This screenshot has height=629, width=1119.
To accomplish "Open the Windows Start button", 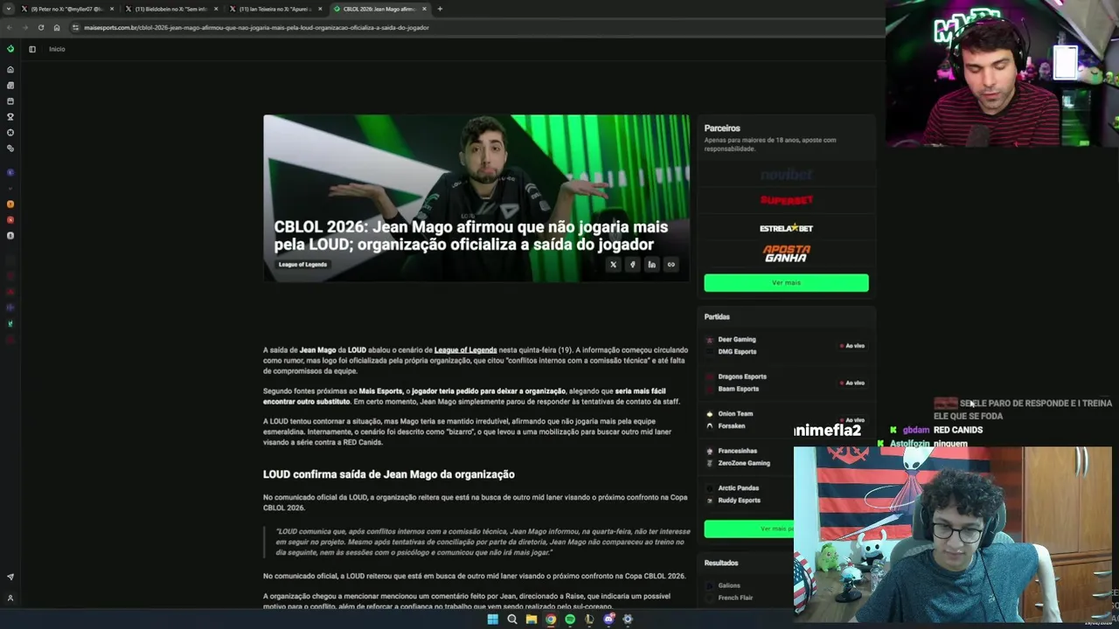I will click(x=492, y=619).
